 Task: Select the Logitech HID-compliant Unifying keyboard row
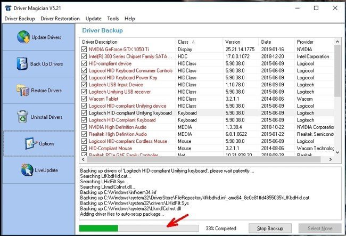click(x=207, y=113)
